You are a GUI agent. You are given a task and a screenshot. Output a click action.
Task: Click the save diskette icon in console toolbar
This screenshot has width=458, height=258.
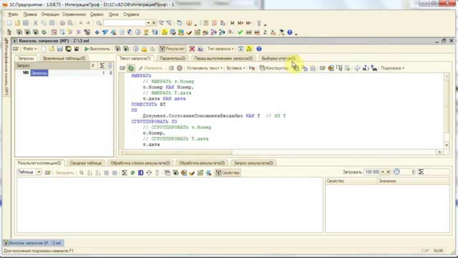tap(60, 49)
